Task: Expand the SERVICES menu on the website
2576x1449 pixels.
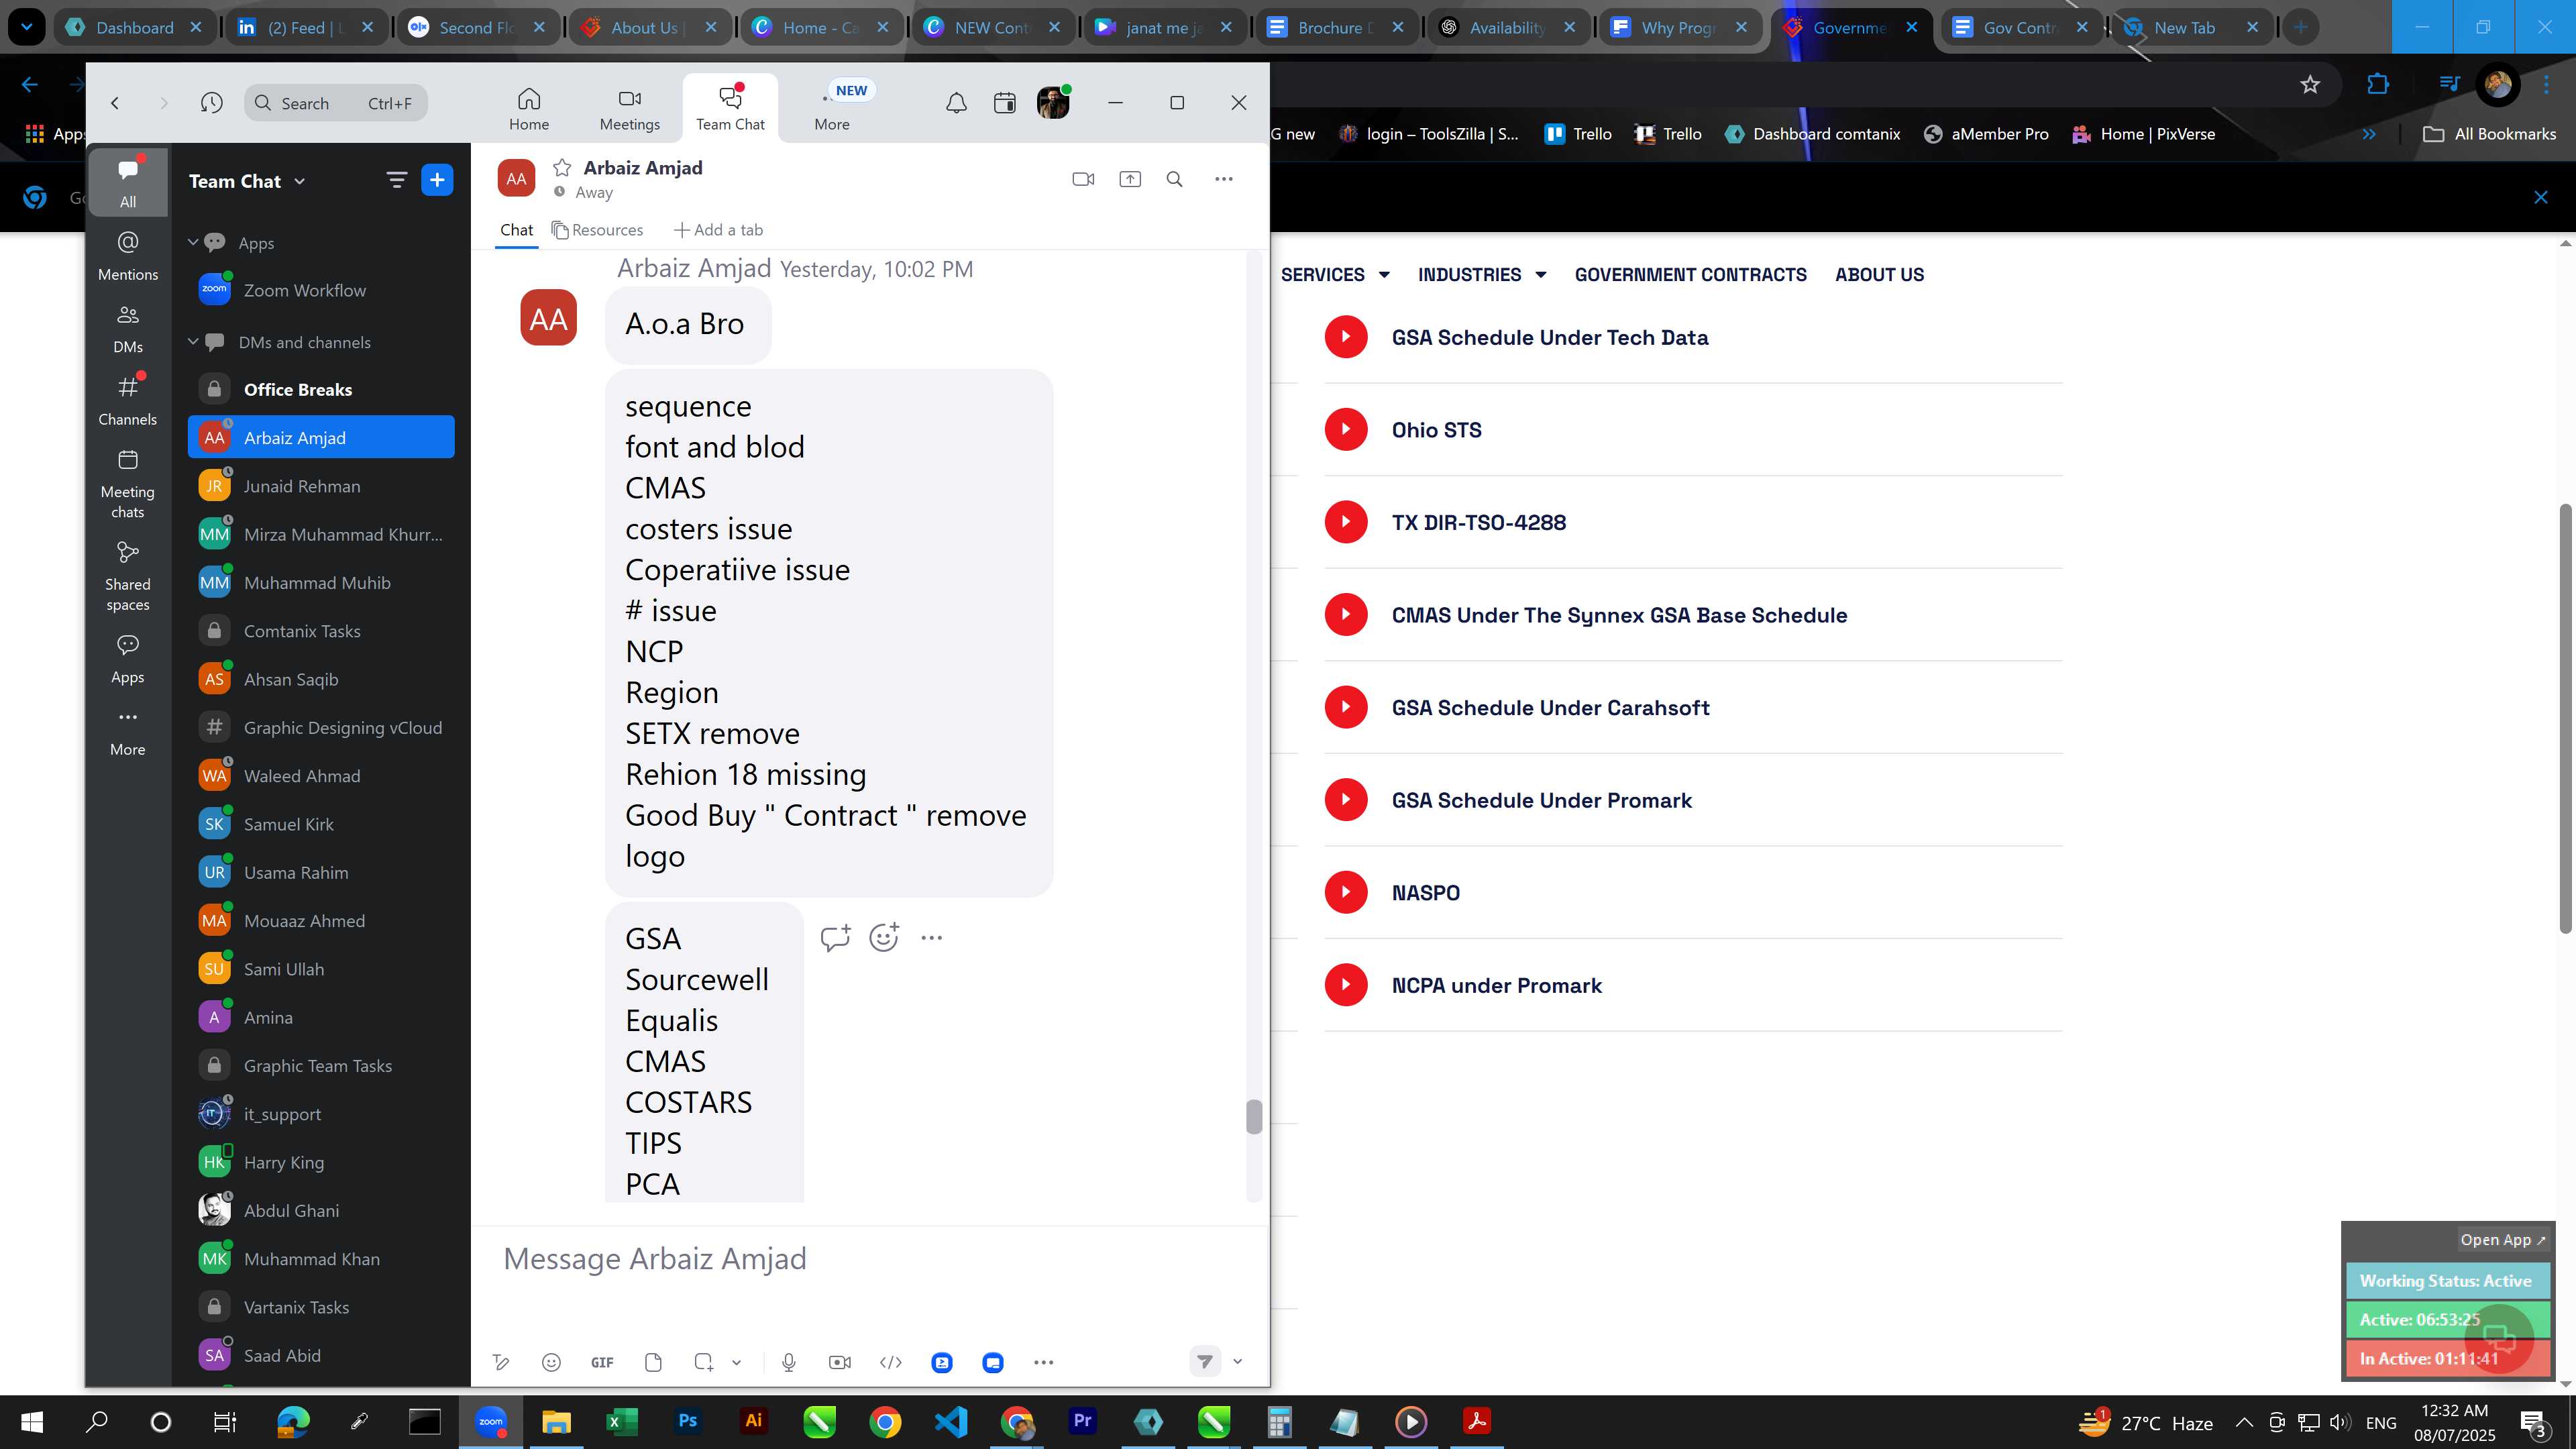Action: [1335, 274]
